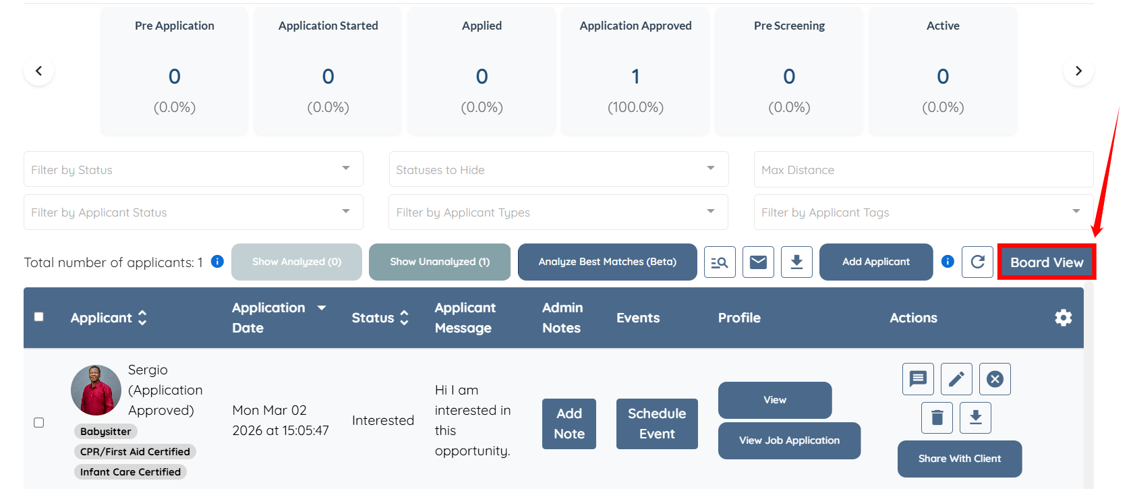Viewport: 1133px width, 489px height.
Task: Click the trash delete icon for Sergio
Action: click(x=937, y=418)
